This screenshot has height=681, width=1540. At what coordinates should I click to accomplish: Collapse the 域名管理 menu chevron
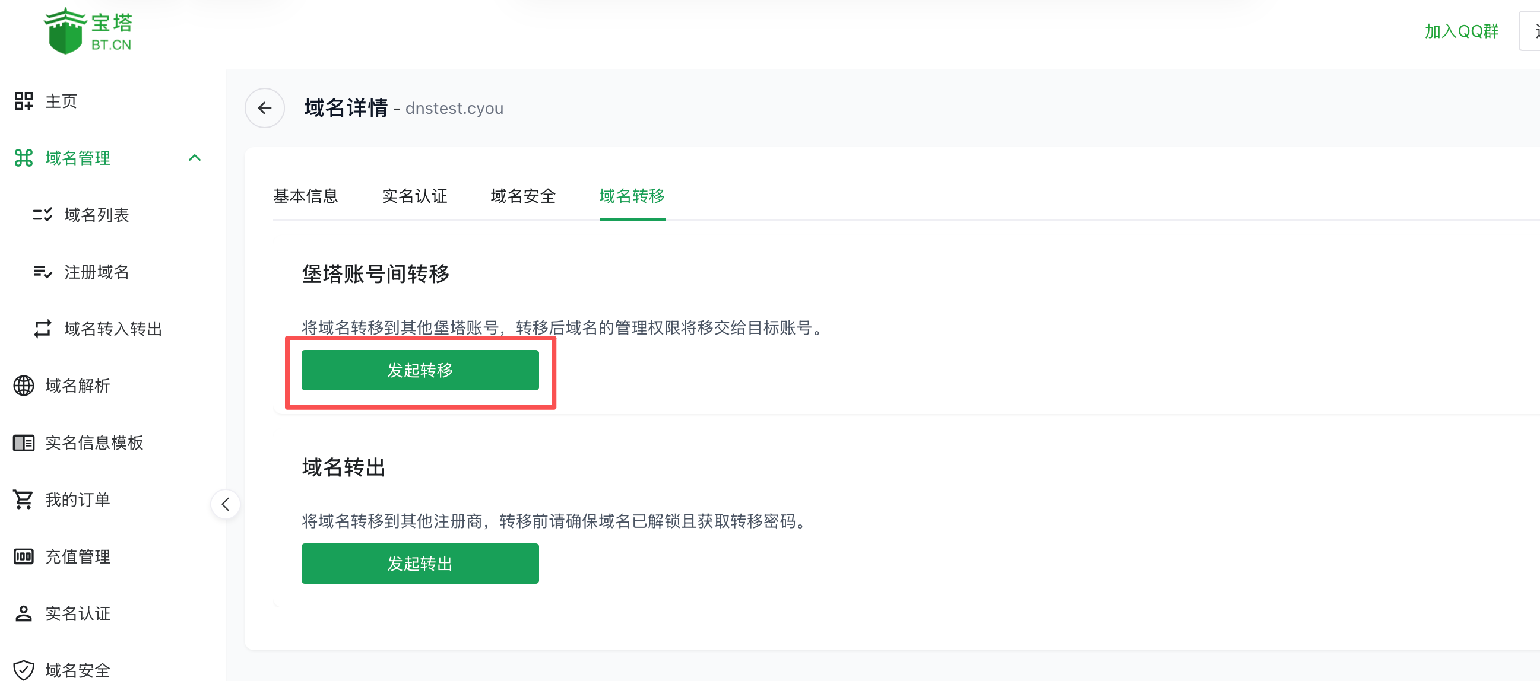(x=194, y=158)
